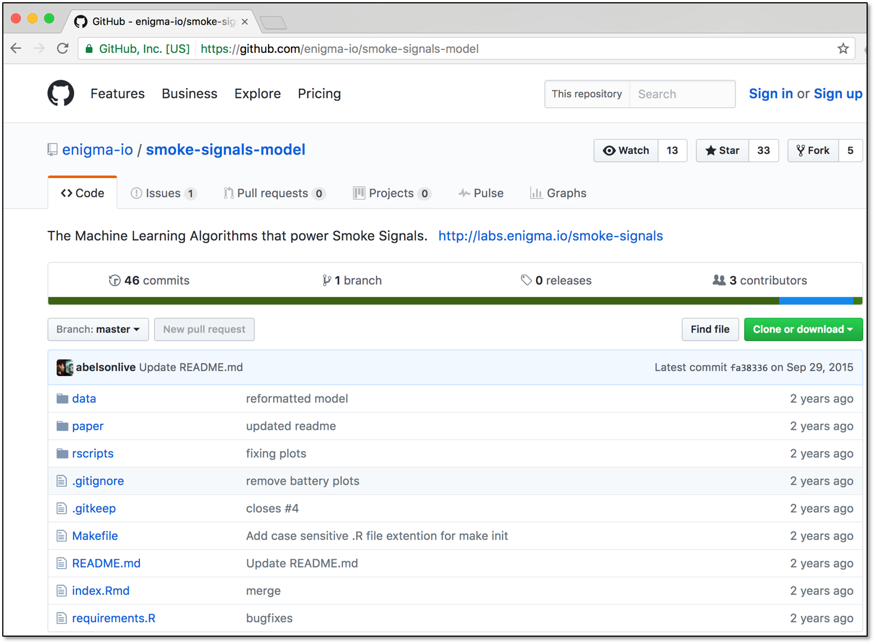Screen dimensions: 875x644
Task: Click the browser forward arrow
Action: tap(39, 49)
